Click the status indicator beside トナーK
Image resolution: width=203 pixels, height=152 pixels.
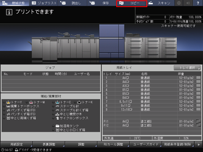tap(75, 102)
